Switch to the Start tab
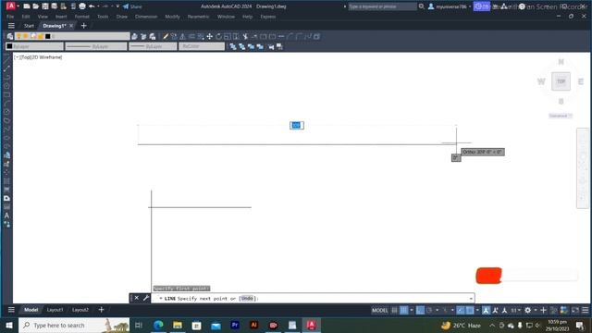 click(29, 26)
